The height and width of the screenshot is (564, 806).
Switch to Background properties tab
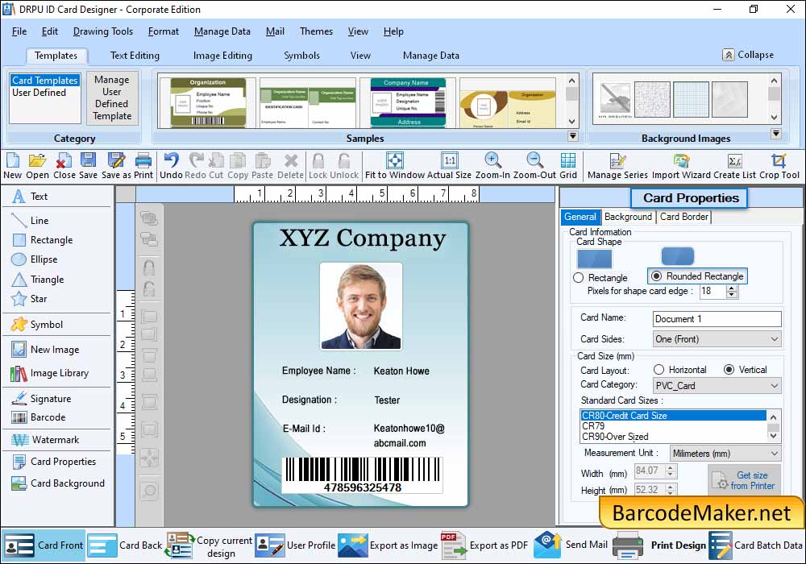click(628, 217)
